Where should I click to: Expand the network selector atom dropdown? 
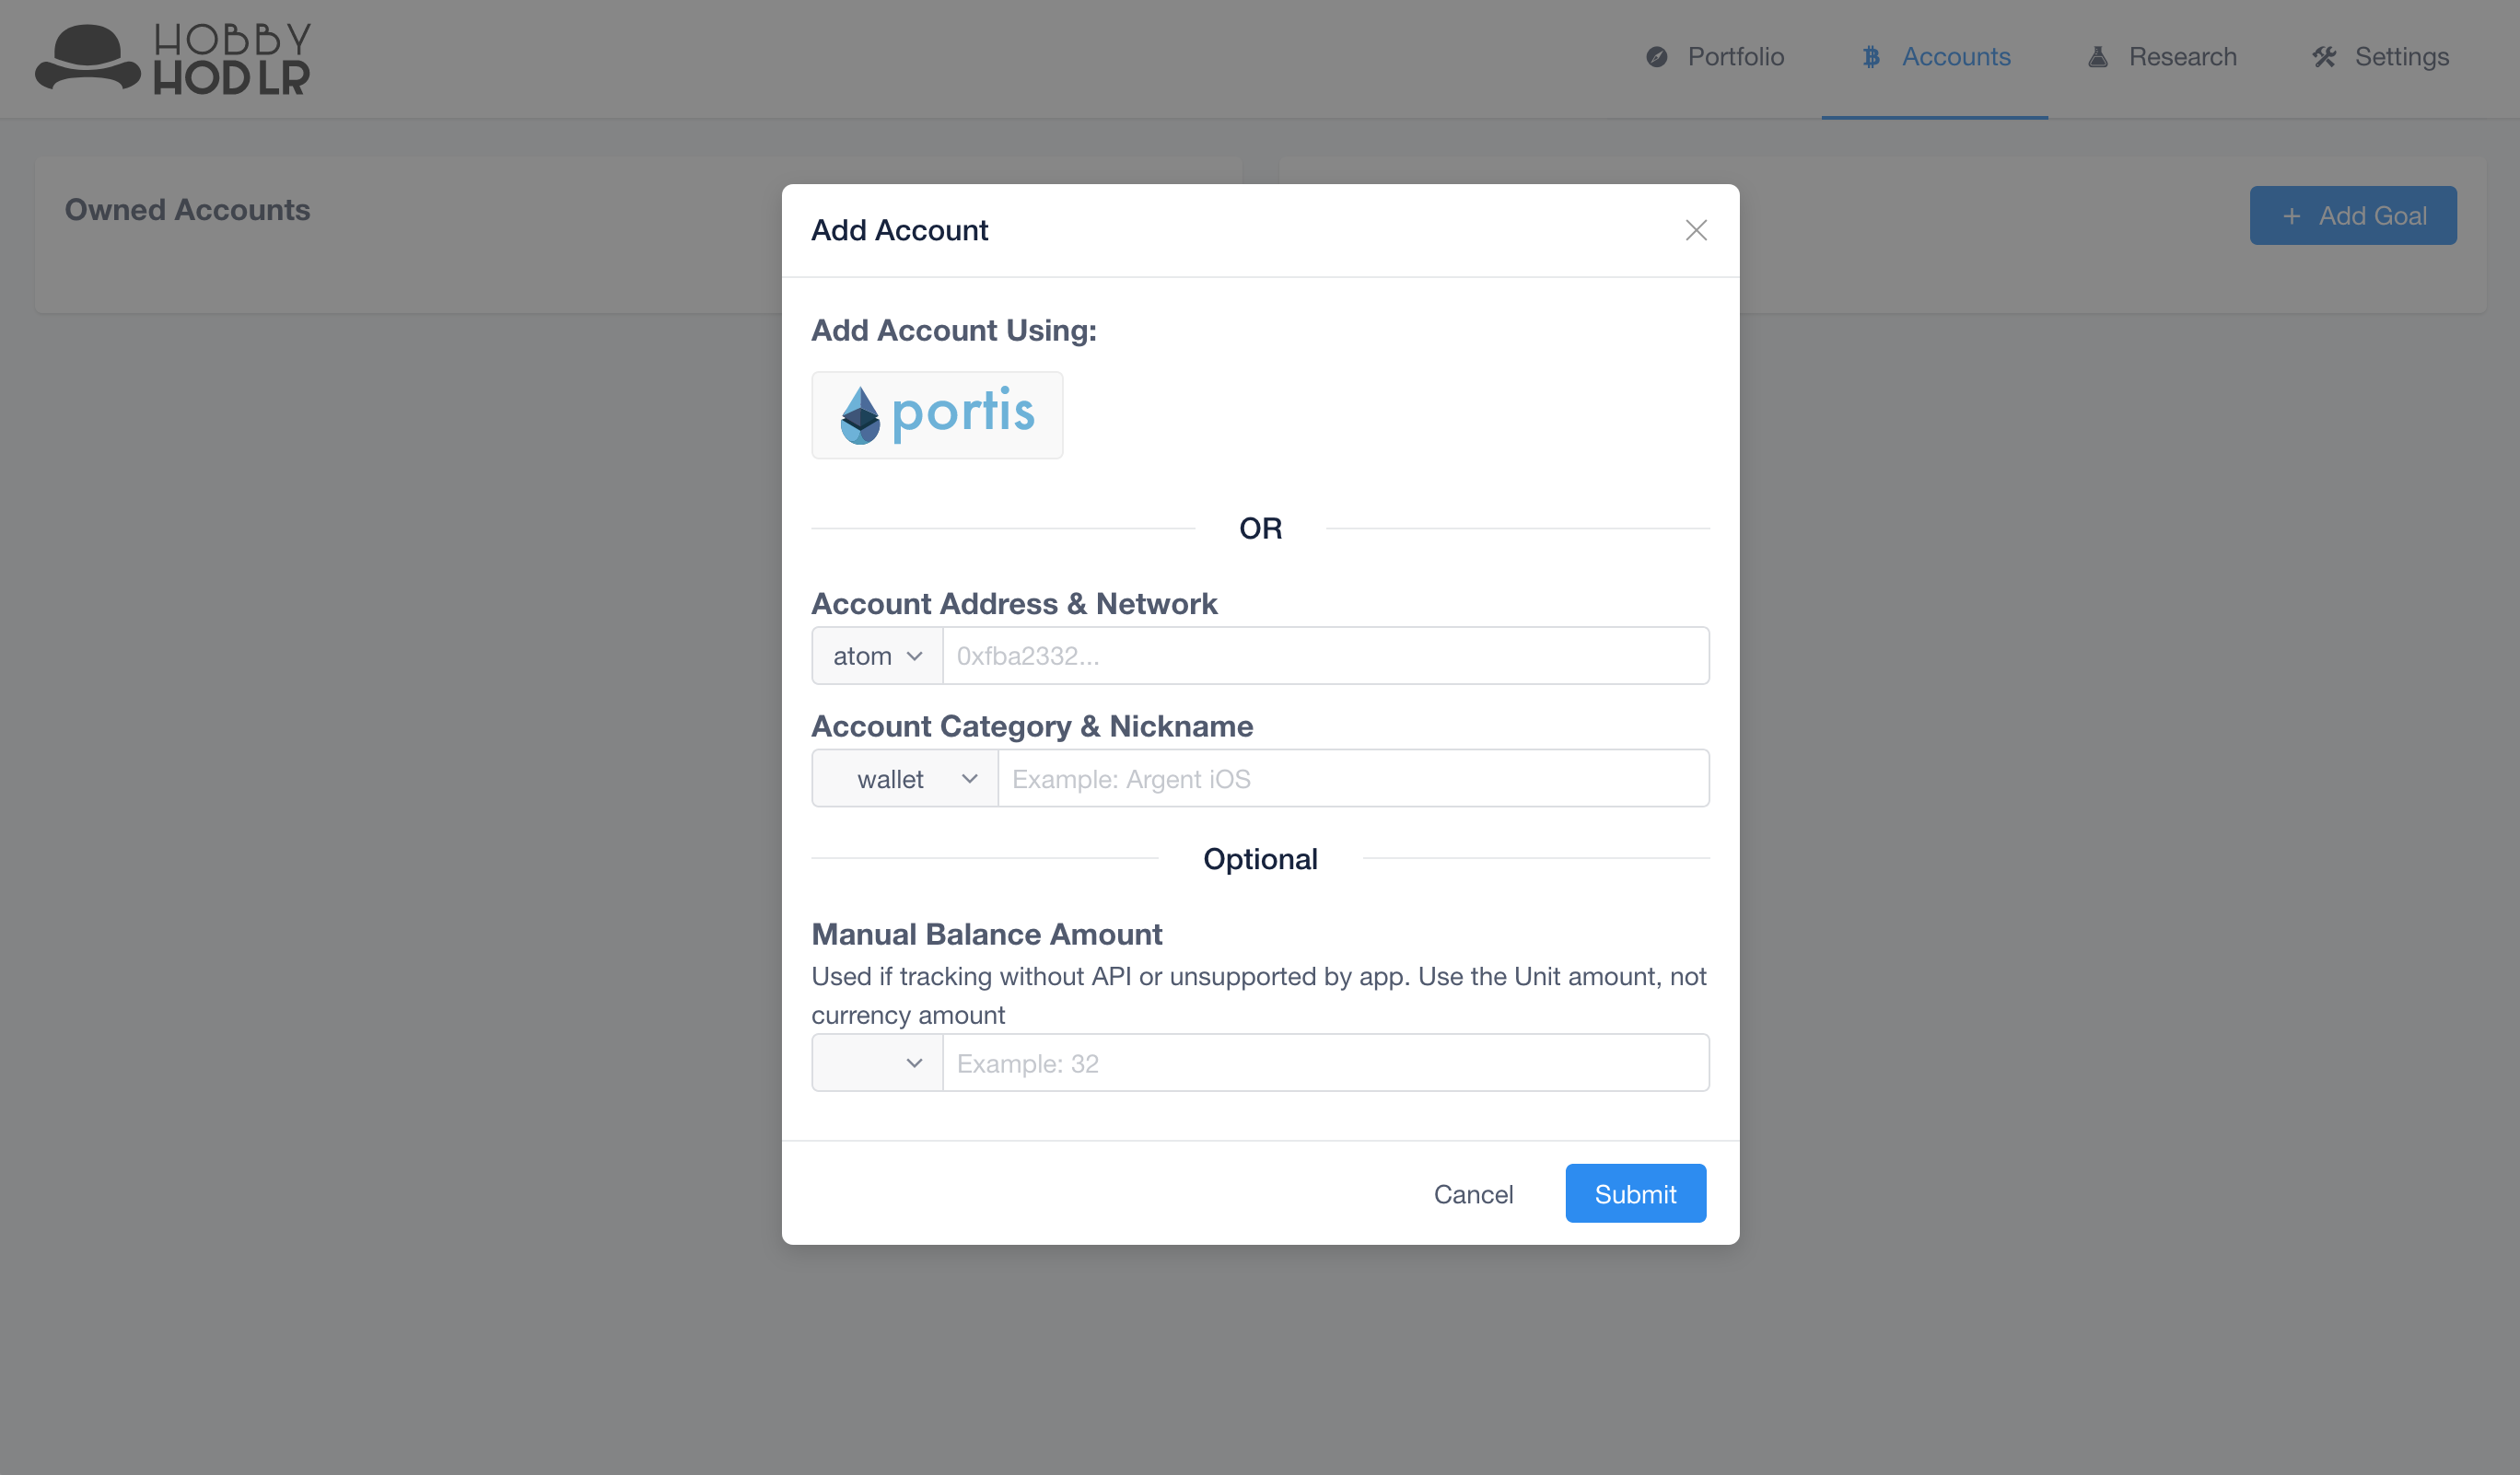(873, 655)
